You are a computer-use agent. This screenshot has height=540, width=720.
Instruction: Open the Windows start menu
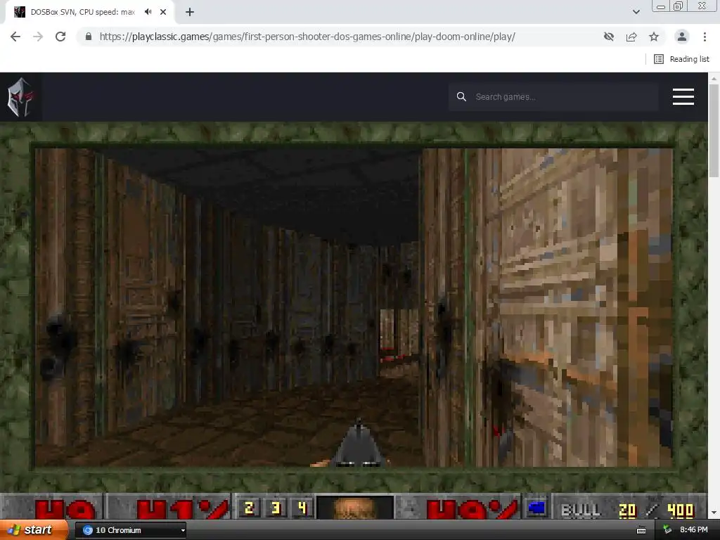(x=34, y=530)
